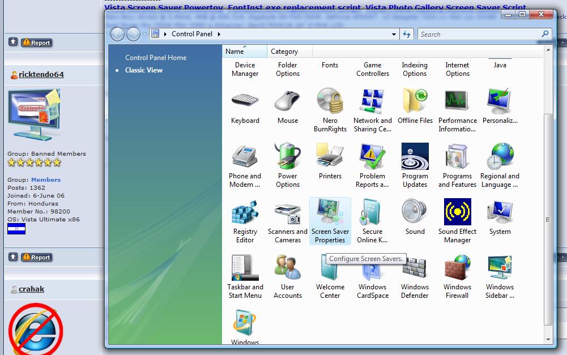Click the Members group link

(46, 179)
